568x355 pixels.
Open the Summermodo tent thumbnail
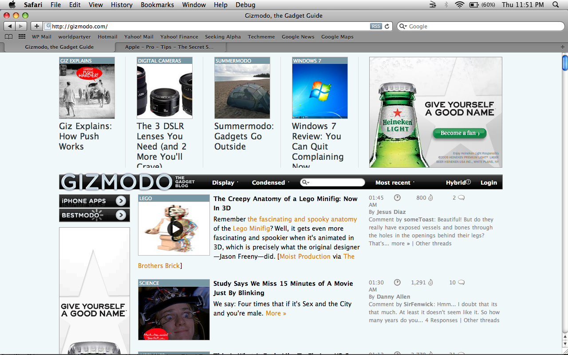click(242, 91)
